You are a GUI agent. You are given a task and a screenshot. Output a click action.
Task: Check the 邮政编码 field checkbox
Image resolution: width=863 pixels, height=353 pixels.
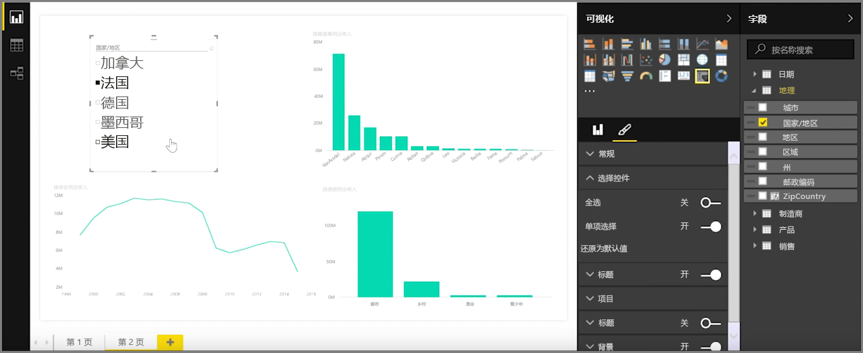pos(762,182)
